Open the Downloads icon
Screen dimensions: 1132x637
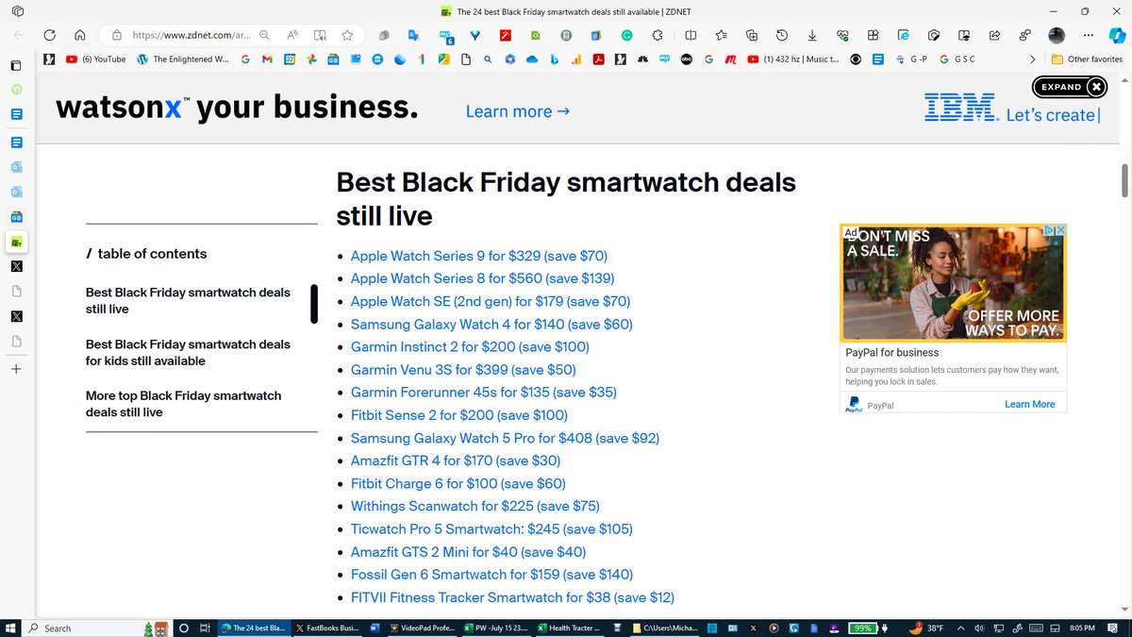812,35
